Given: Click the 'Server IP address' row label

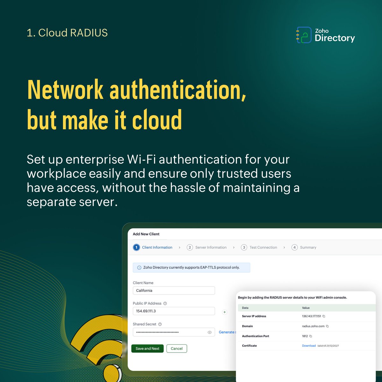Looking at the screenshot, I should point(254,316).
